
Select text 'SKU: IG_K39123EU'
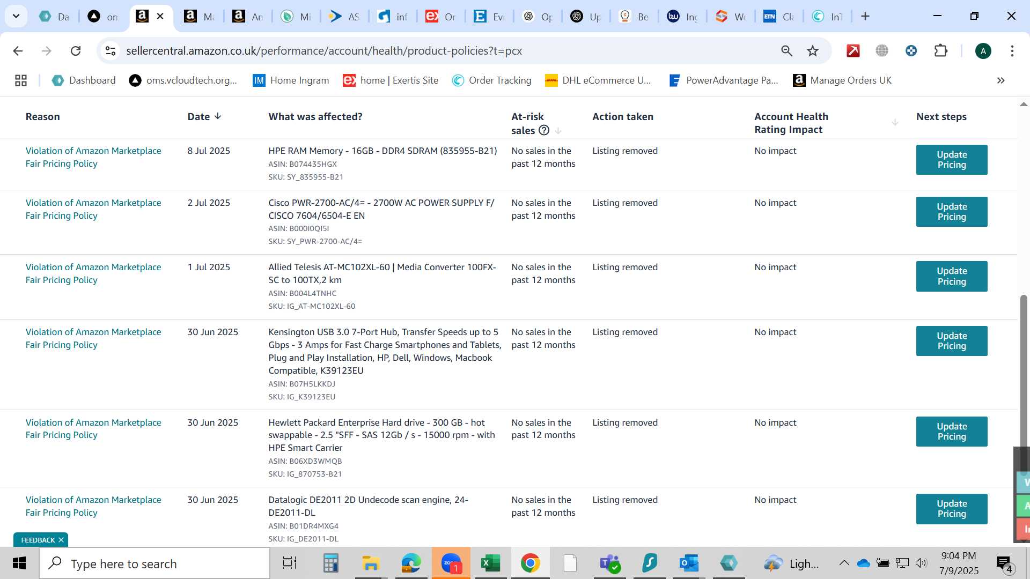click(302, 397)
